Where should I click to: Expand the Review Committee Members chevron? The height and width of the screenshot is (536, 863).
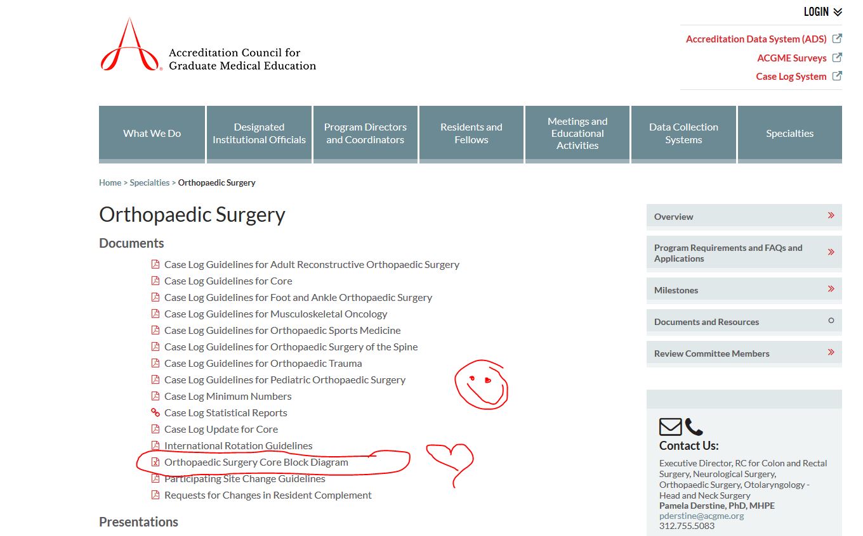[831, 352]
